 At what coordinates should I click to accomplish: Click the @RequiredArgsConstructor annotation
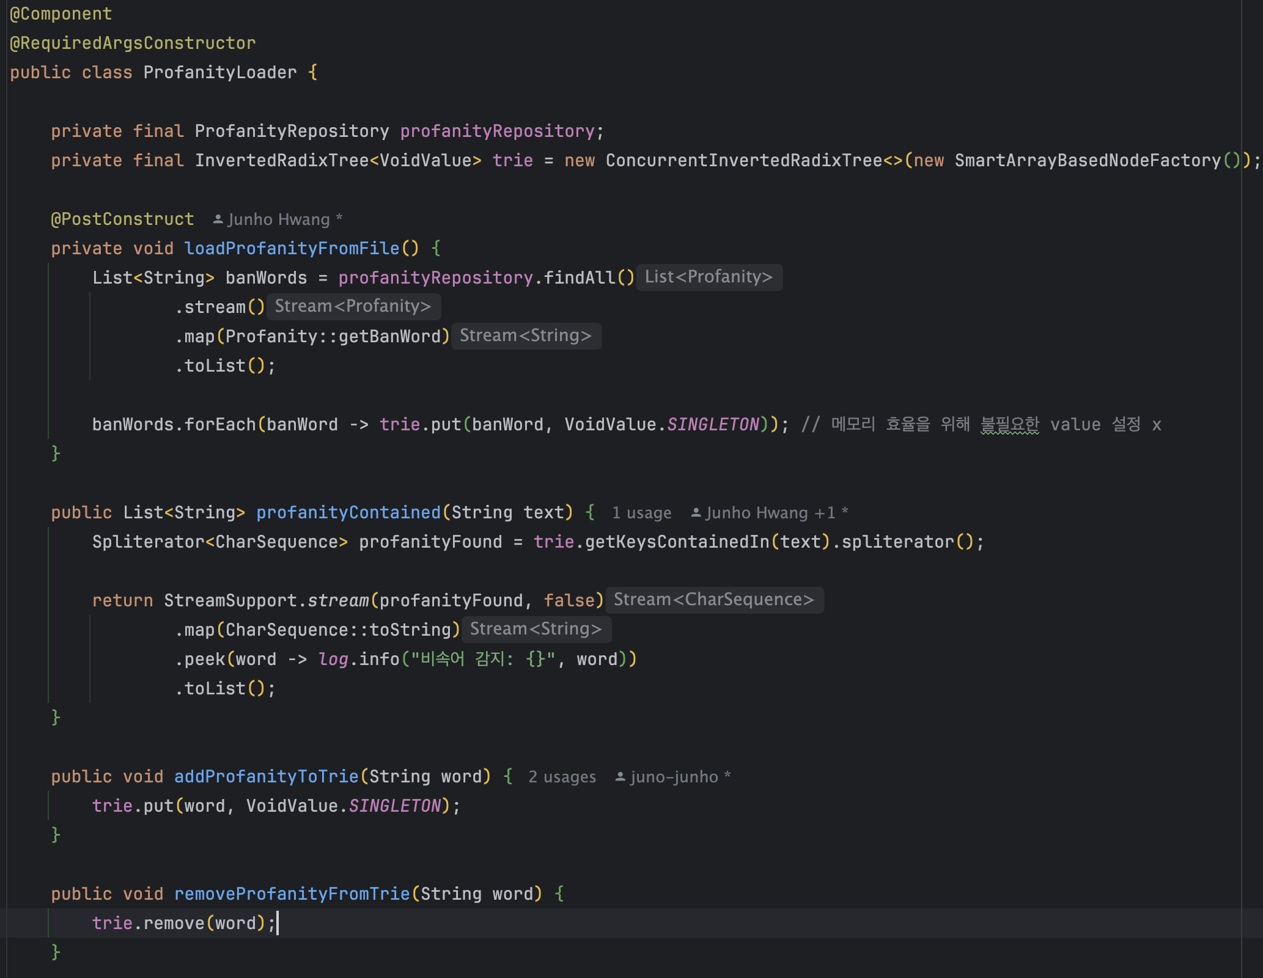(x=133, y=43)
